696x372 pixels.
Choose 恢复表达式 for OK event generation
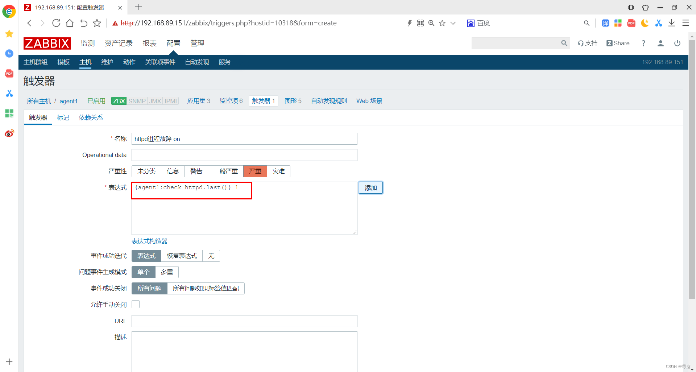(x=182, y=256)
